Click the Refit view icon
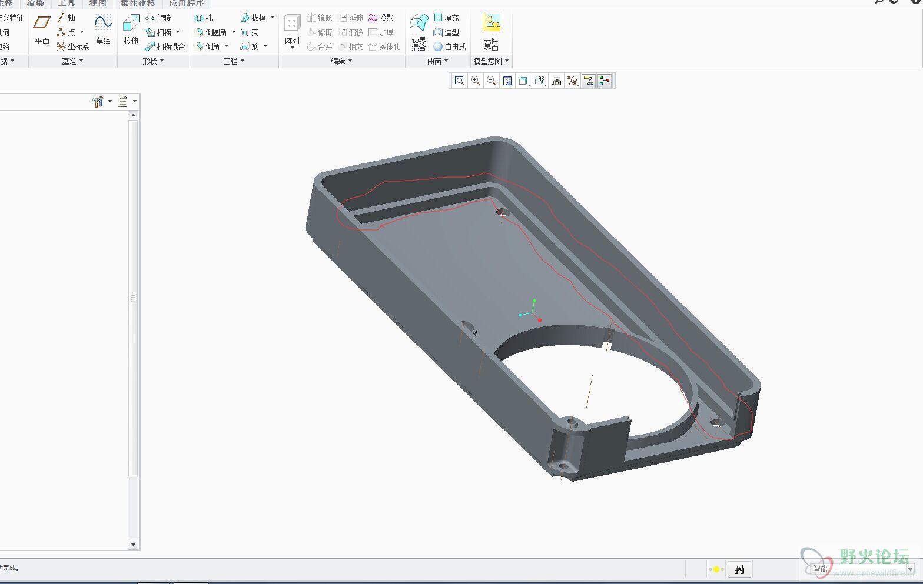Screen dimensions: 923x584 460,81
